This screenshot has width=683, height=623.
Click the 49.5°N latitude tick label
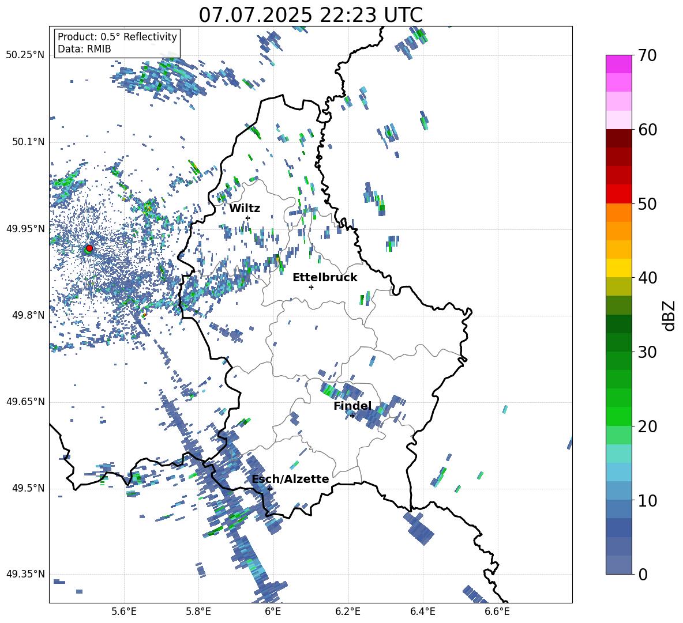pyautogui.click(x=28, y=488)
